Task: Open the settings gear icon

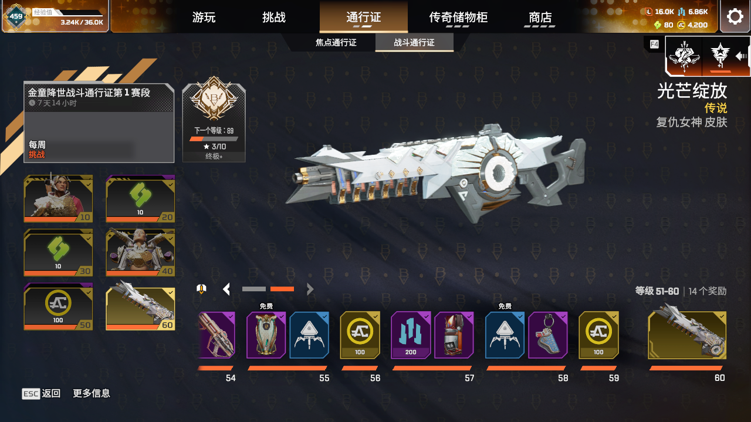Action: point(735,16)
